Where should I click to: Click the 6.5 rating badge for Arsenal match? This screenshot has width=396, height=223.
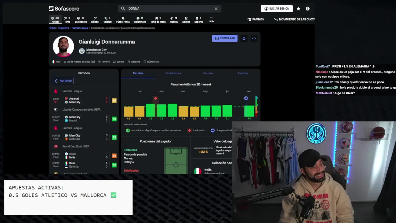click(114, 100)
